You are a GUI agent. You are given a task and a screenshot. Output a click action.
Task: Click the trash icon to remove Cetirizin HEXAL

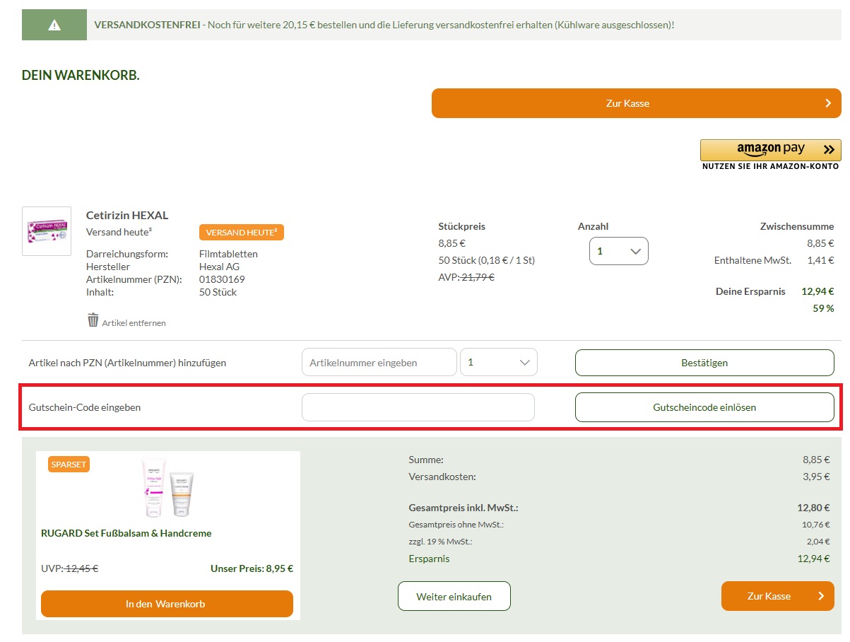[x=93, y=320]
